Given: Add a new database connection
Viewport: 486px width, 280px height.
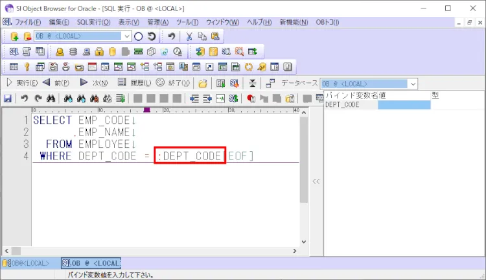Looking at the screenshot, I should pyautogui.click(x=14, y=36).
